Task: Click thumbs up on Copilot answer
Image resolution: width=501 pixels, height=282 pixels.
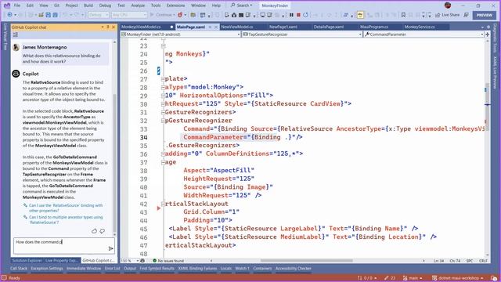Action: pos(94,231)
